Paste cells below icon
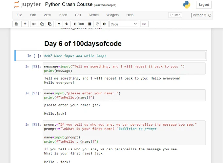 point(50,24)
